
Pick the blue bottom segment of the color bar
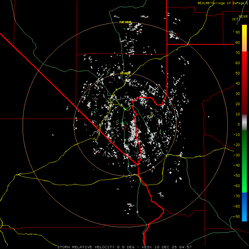click(244, 207)
